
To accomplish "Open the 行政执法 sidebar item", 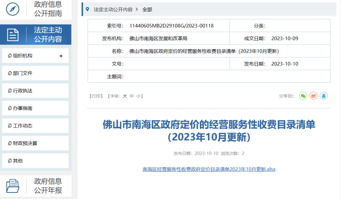I will [x=22, y=91].
